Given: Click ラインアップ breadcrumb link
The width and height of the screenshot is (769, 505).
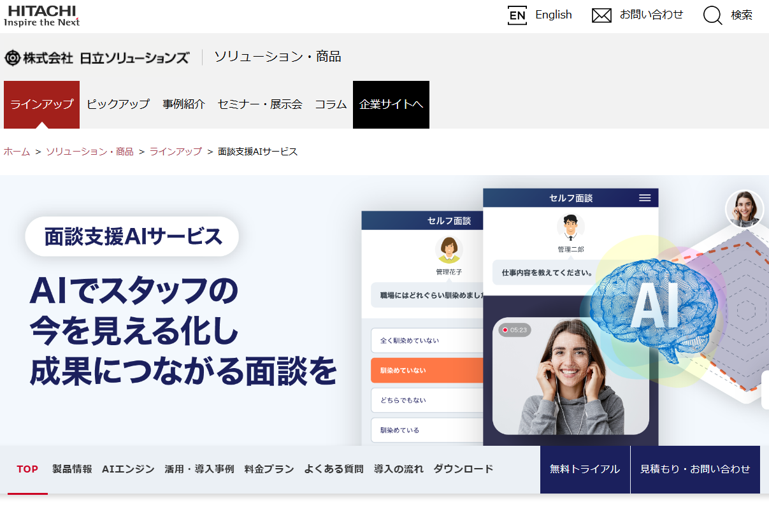Looking at the screenshot, I should pyautogui.click(x=176, y=152).
